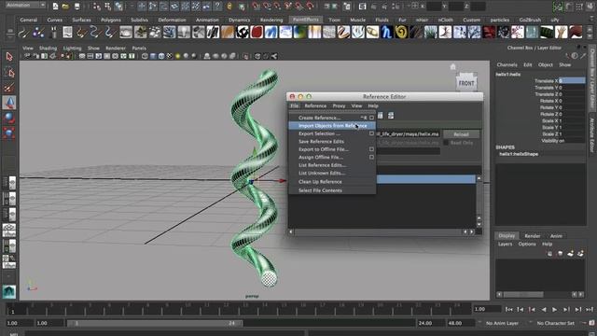Open the viewport Lighting menu
597x336 pixels.
click(73, 48)
